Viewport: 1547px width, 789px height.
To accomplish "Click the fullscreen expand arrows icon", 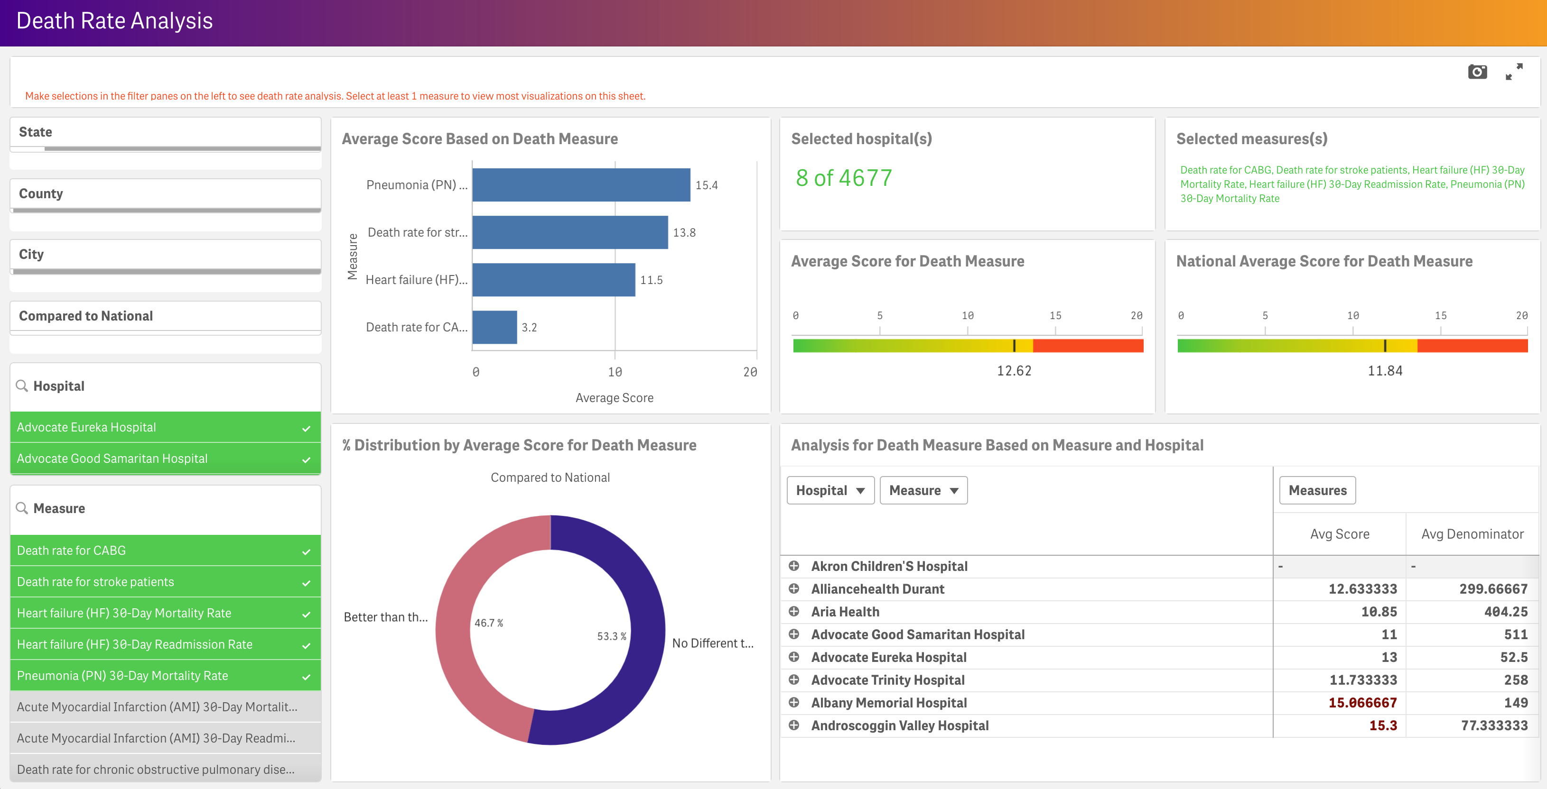I will (x=1514, y=72).
